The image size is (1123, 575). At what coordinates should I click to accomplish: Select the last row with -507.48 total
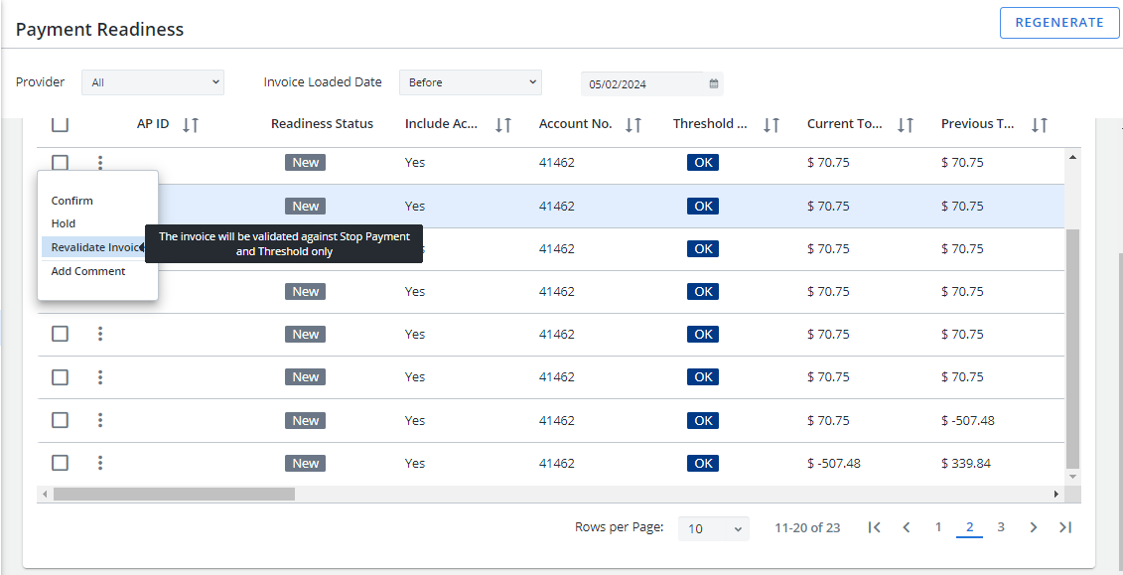pos(61,463)
